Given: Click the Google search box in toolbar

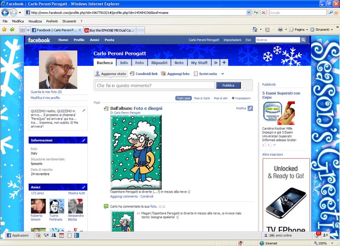Looking at the screenshot, I should [x=297, y=13].
